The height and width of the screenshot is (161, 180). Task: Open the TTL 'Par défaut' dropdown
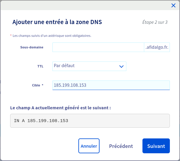(x=89, y=66)
